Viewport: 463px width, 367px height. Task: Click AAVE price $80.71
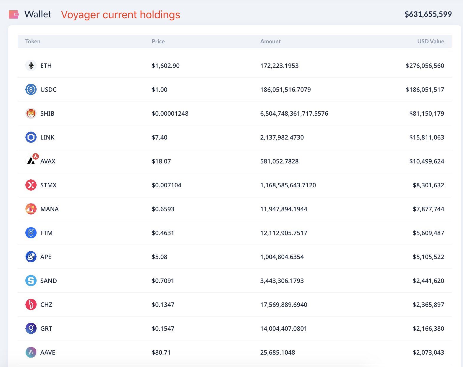pos(161,352)
